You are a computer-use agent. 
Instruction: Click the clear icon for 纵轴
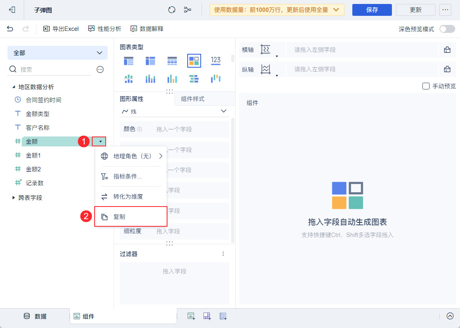(x=447, y=69)
